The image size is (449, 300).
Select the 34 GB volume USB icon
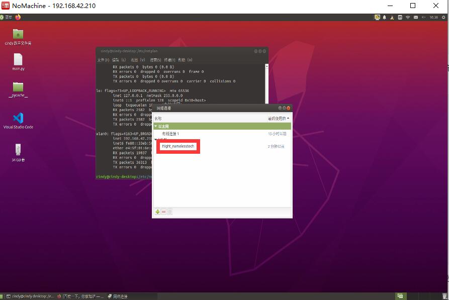click(x=18, y=153)
